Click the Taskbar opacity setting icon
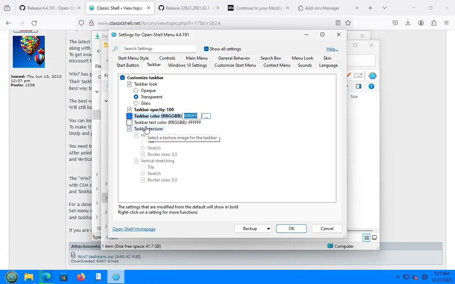The height and width of the screenshot is (284, 455). (129, 110)
